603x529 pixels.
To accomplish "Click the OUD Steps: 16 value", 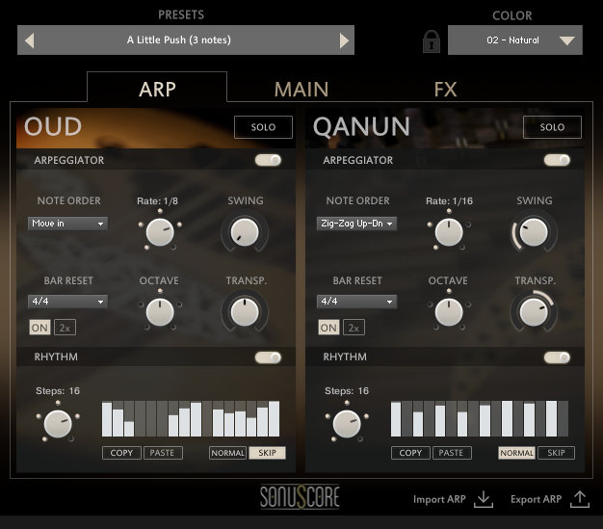I will pyautogui.click(x=58, y=391).
